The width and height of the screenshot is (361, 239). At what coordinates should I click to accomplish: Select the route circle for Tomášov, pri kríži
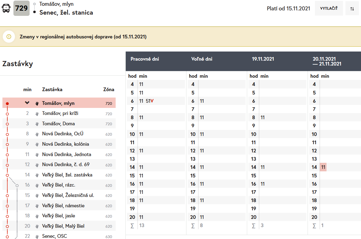pyautogui.click(x=7, y=114)
